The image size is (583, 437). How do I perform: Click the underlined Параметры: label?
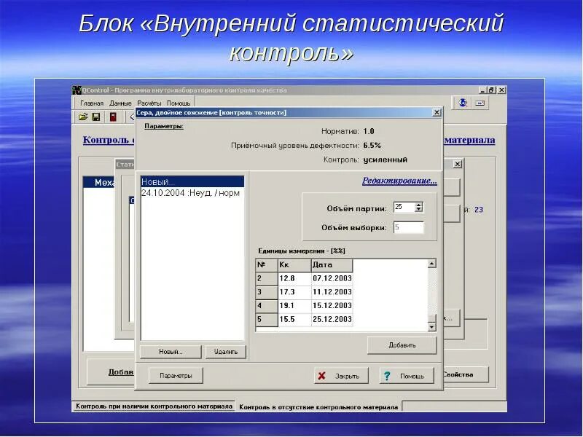[163, 126]
